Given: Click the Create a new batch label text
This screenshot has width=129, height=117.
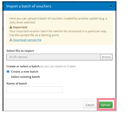Looking at the screenshot, I should click(25, 71).
